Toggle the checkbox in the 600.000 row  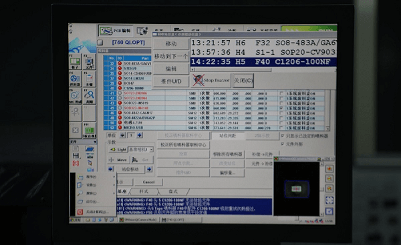[x=281, y=93]
